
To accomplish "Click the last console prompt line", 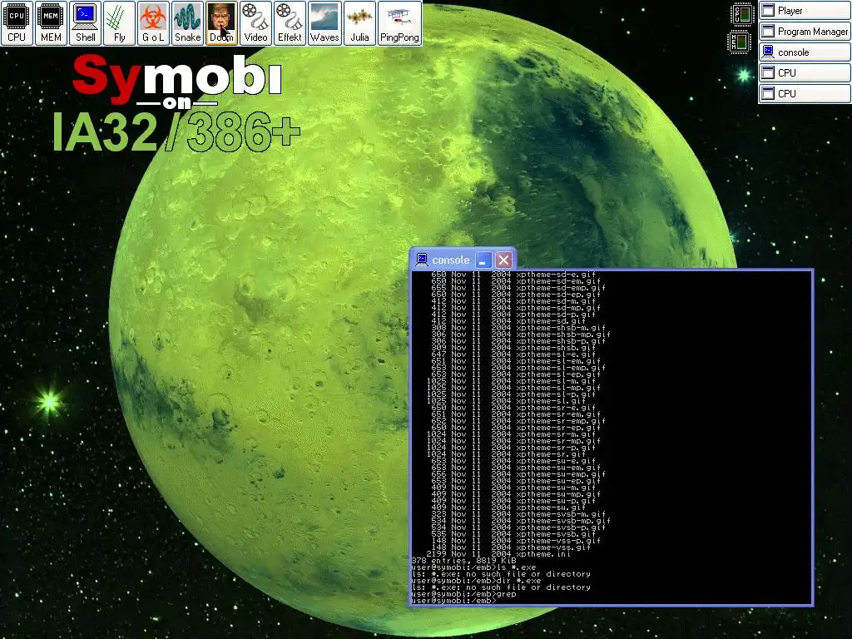I will click(x=453, y=601).
